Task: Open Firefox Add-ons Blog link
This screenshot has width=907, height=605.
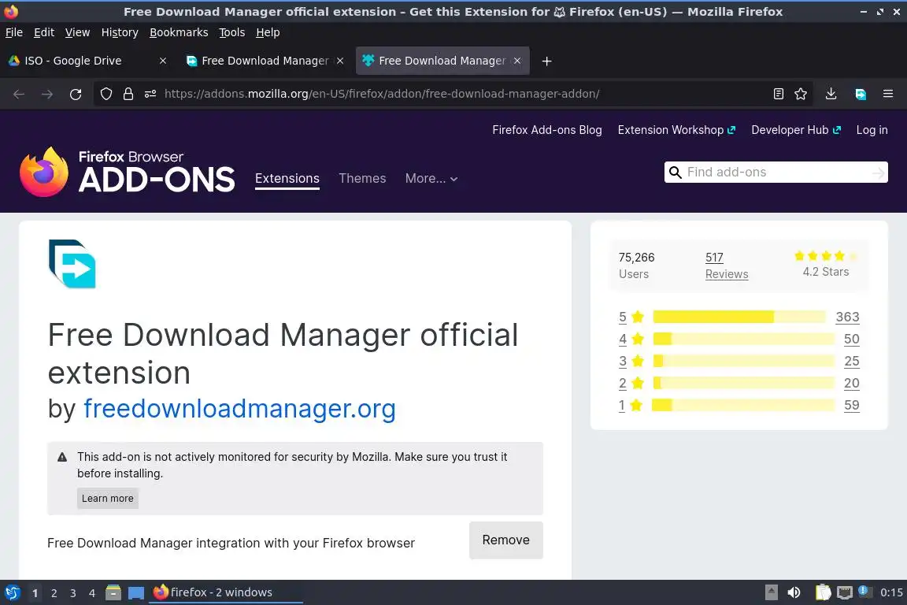Action: 547,130
